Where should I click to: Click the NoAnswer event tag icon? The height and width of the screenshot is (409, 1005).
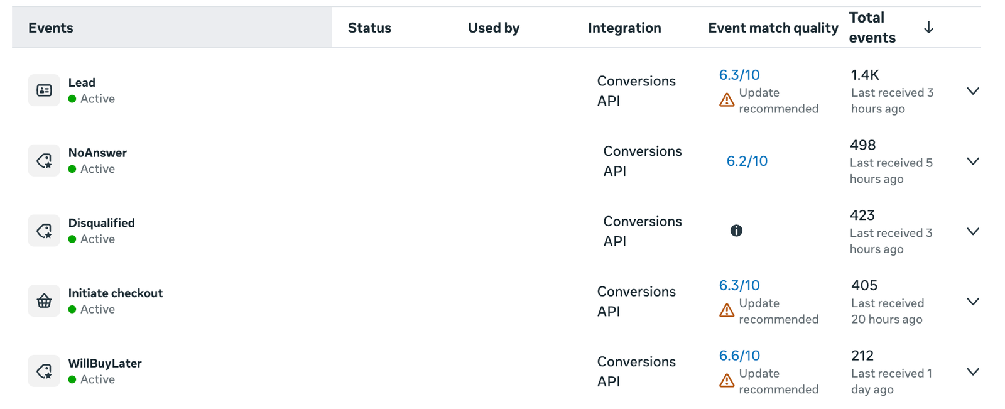coord(44,161)
